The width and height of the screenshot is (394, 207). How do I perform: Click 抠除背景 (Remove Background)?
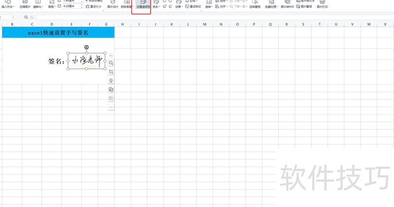[127, 4]
